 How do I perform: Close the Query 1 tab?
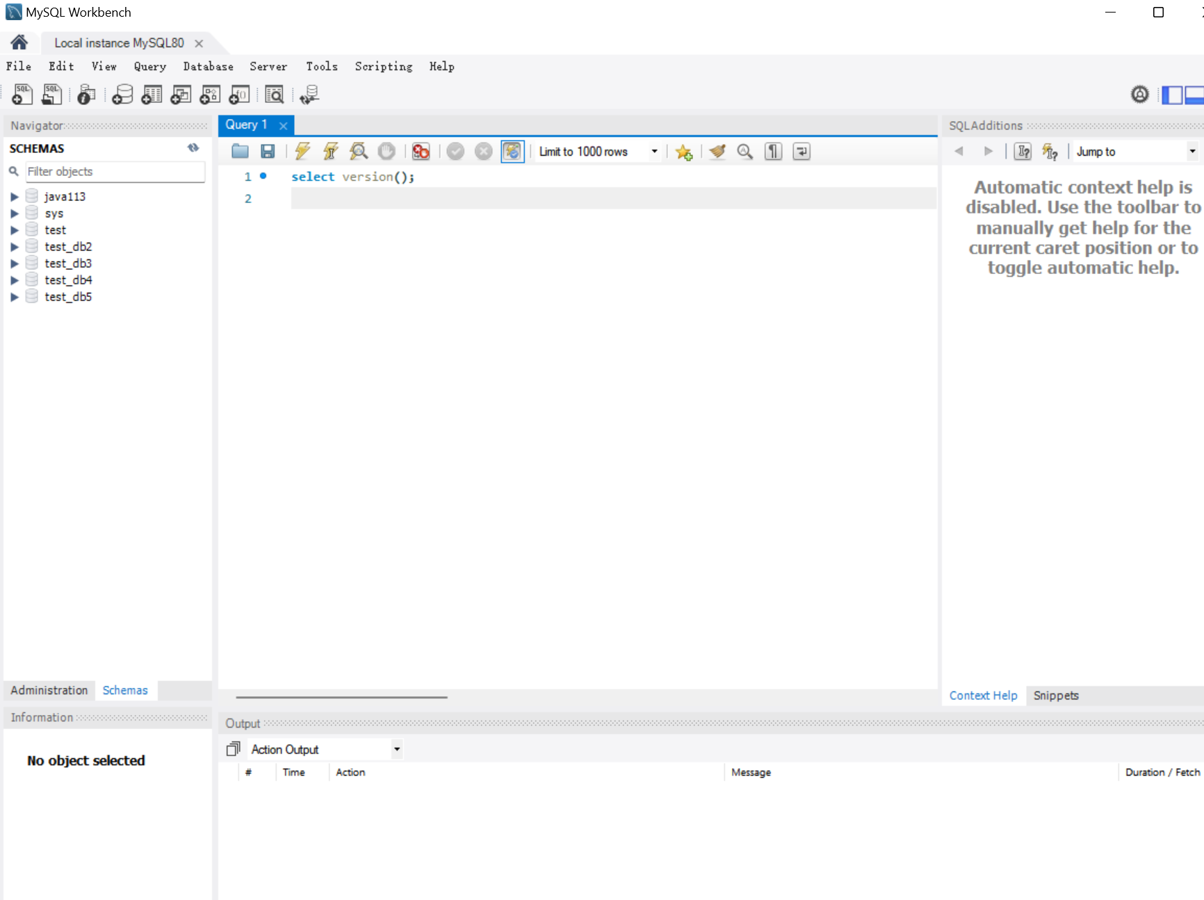coord(284,126)
